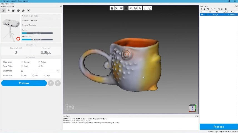The image size is (238, 133).
Task: Toggle visibility eye of the scan data row
Action: point(202,14)
